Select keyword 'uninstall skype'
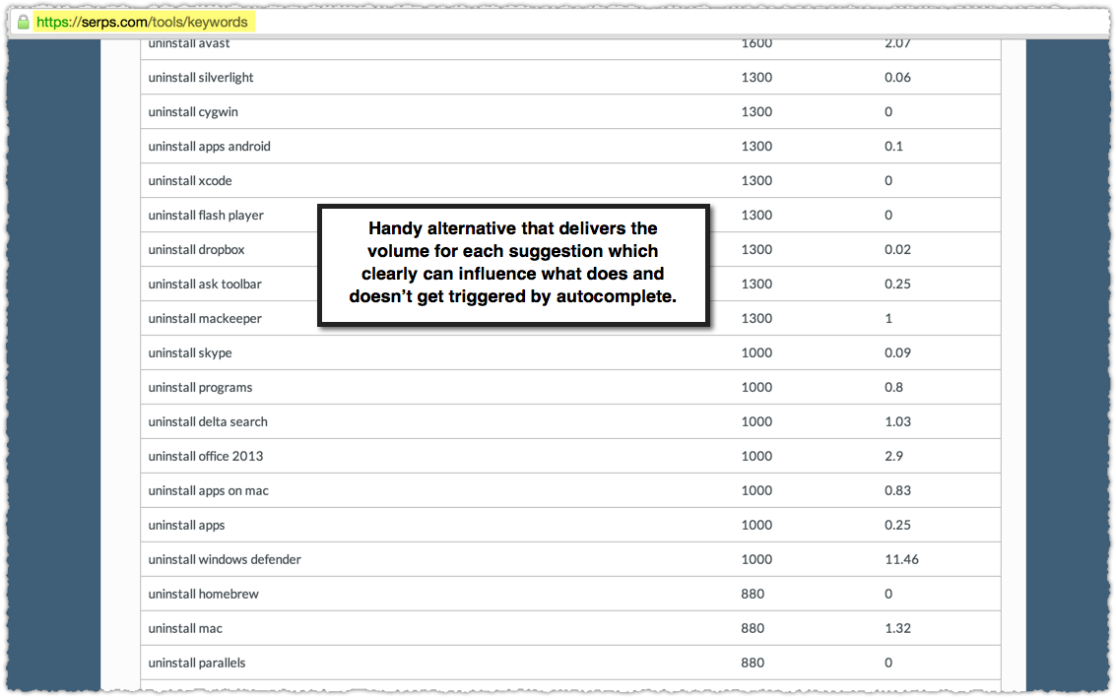Image resolution: width=1116 pixels, height=698 pixels. [x=190, y=352]
